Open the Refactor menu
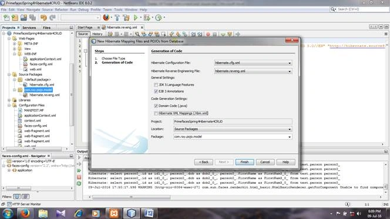 (x=61, y=10)
